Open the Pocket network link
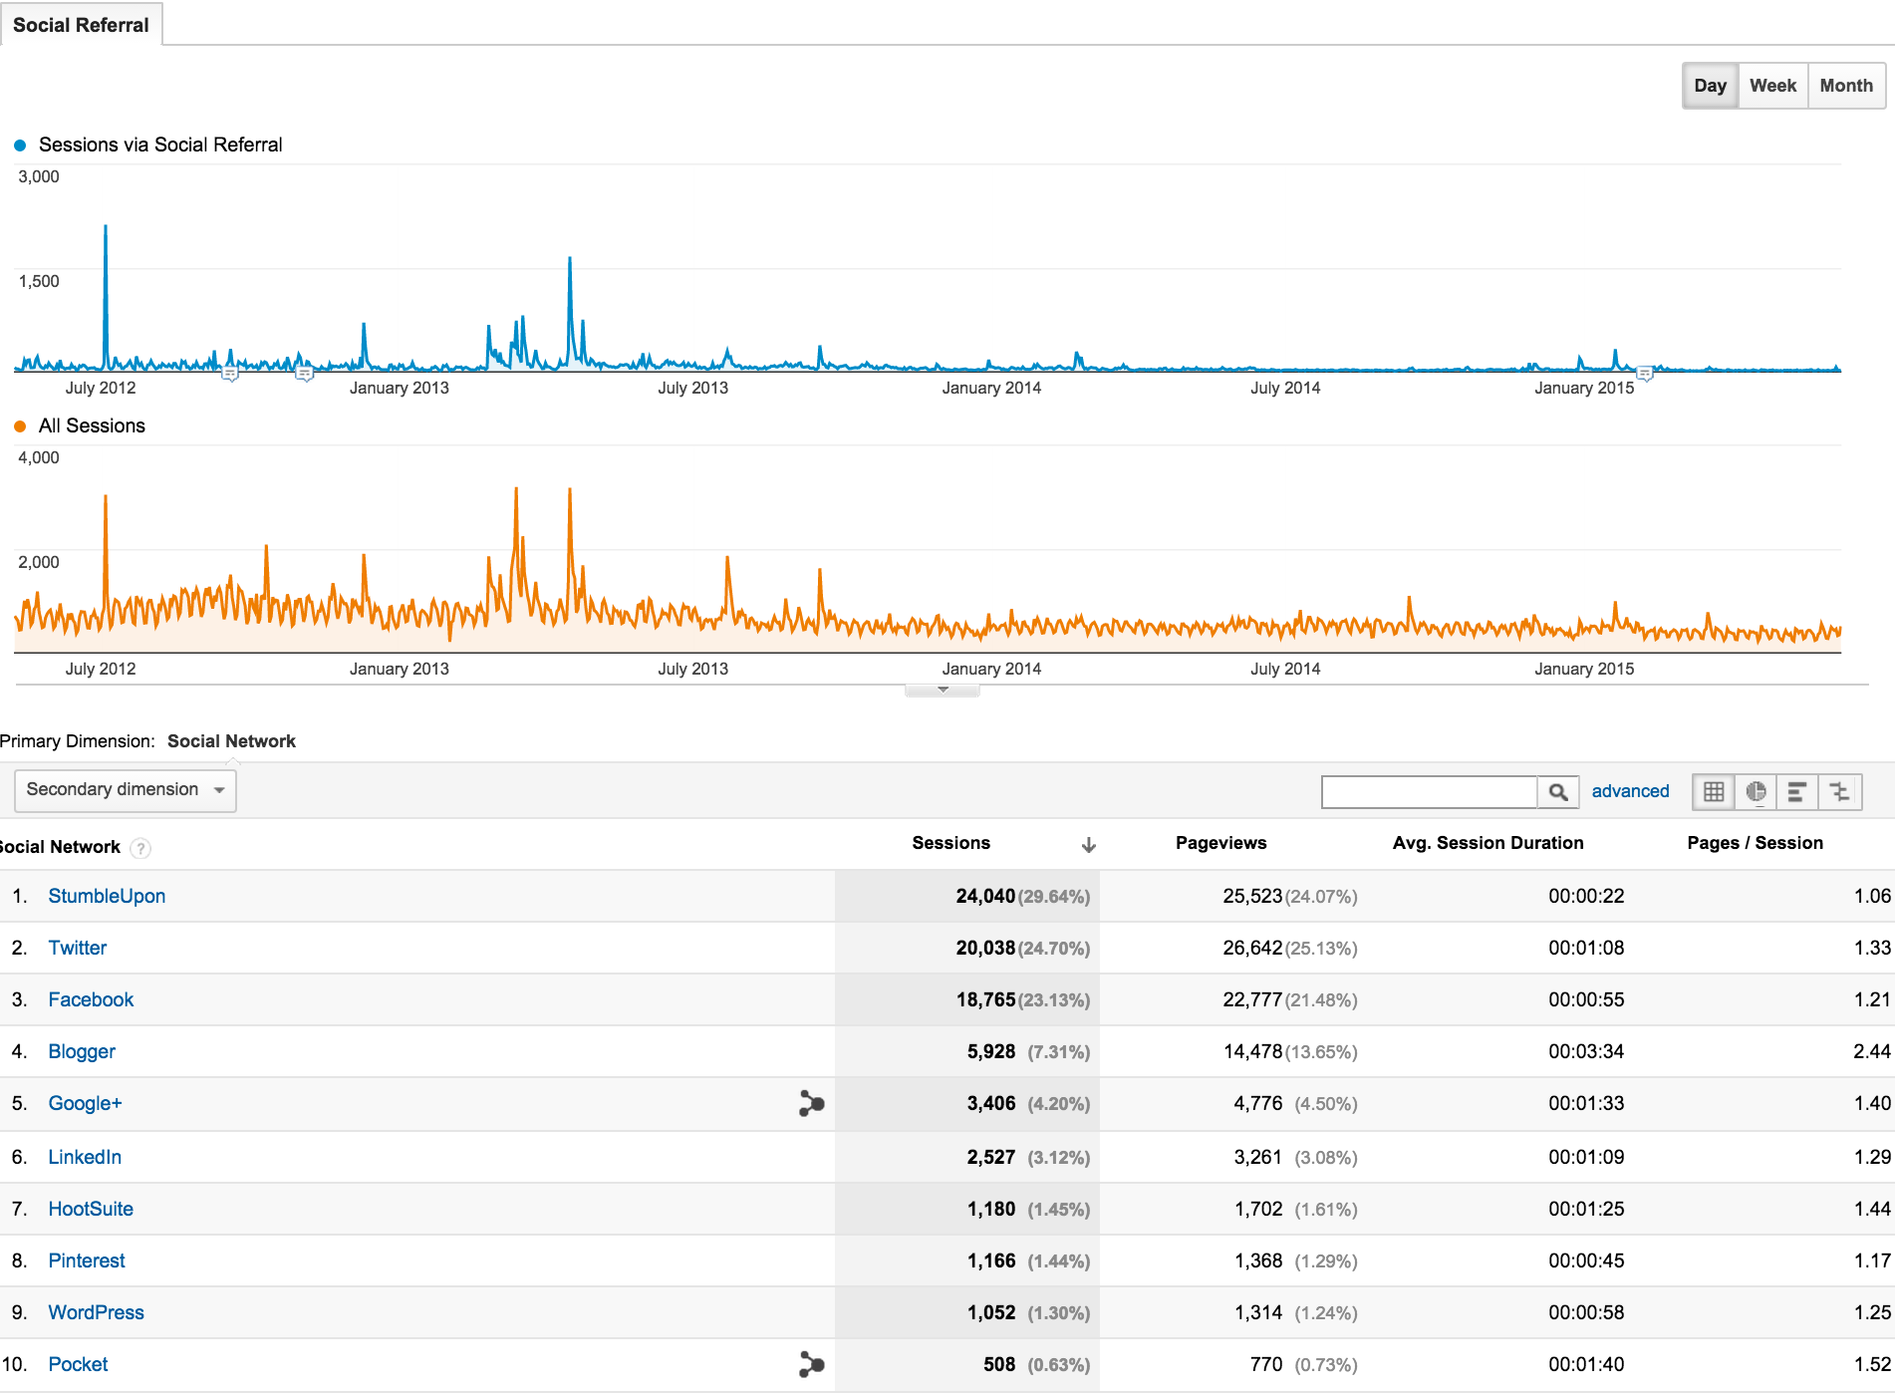This screenshot has width=1895, height=1395. (78, 1364)
